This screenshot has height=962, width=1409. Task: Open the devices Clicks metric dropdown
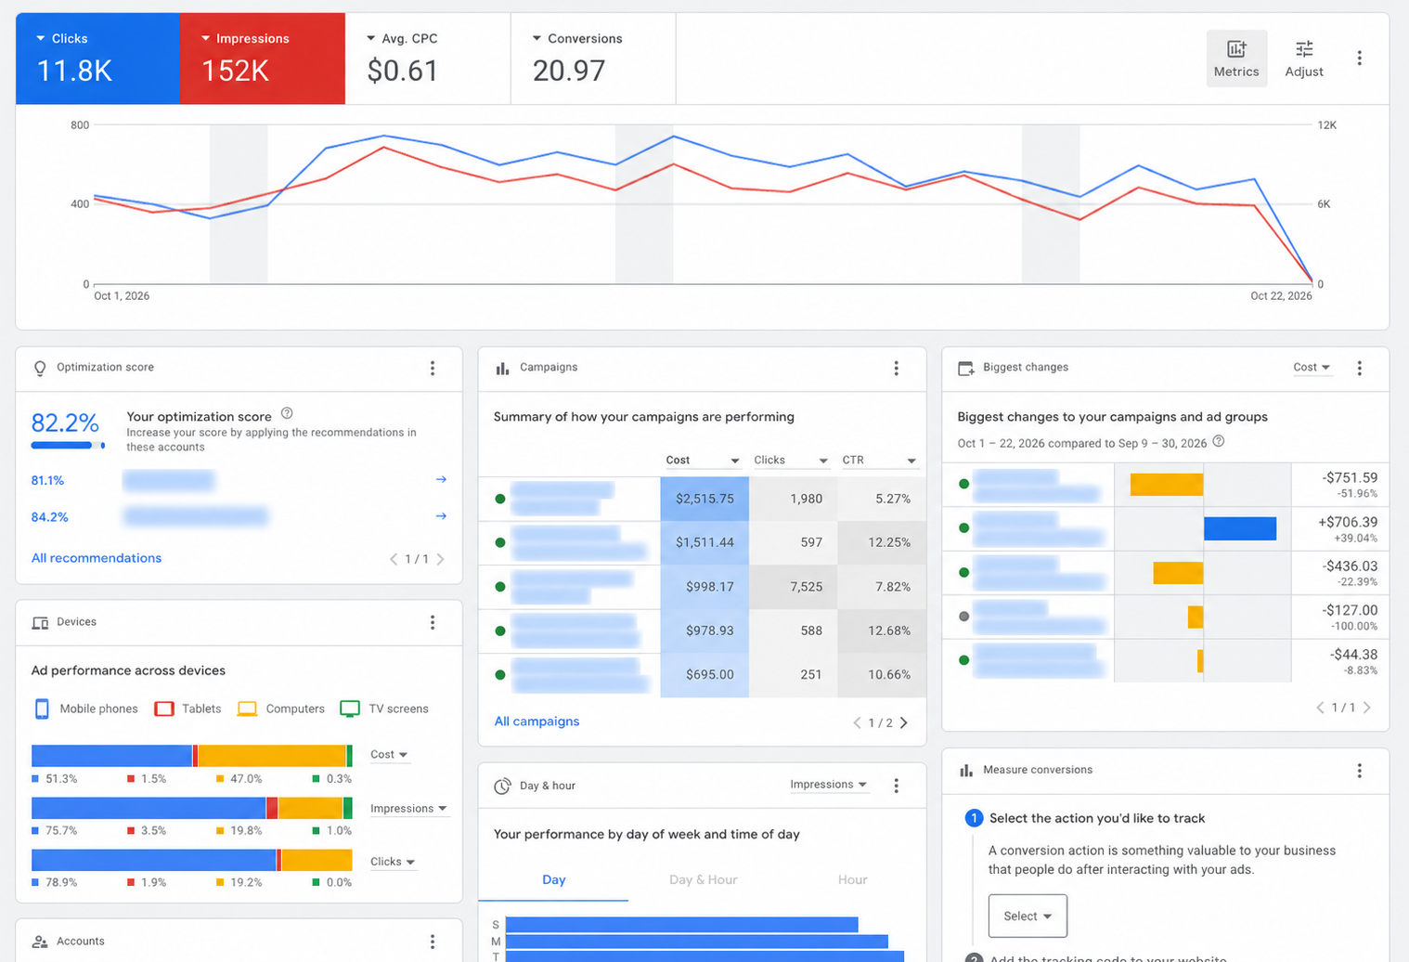tap(392, 862)
